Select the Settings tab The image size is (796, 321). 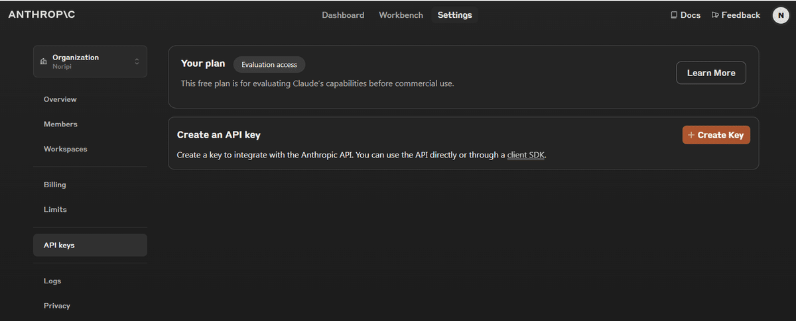click(x=454, y=15)
